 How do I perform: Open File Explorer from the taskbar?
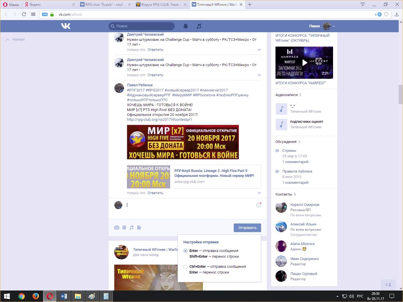(78, 296)
